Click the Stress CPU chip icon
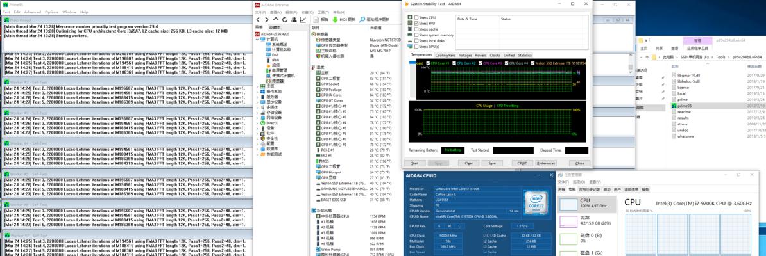 (x=411, y=17)
